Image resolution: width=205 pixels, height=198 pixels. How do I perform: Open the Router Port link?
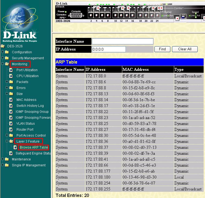coord(25,130)
